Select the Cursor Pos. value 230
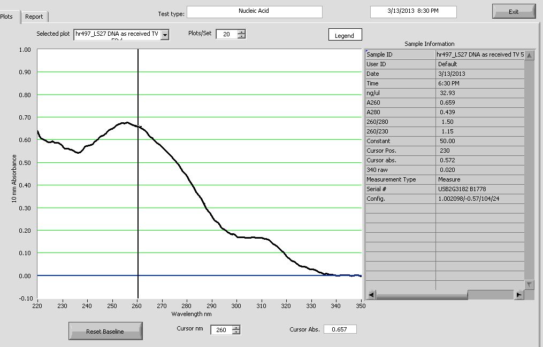Image resolution: width=543 pixels, height=347 pixels. pyautogui.click(x=480, y=151)
